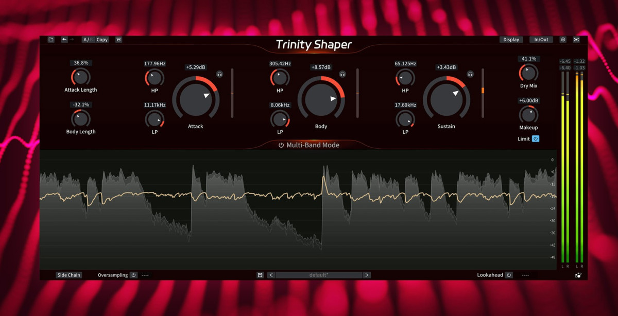This screenshot has width=618, height=316.
Task: Click the Dry Mix 41.1% value
Action: coord(528,59)
